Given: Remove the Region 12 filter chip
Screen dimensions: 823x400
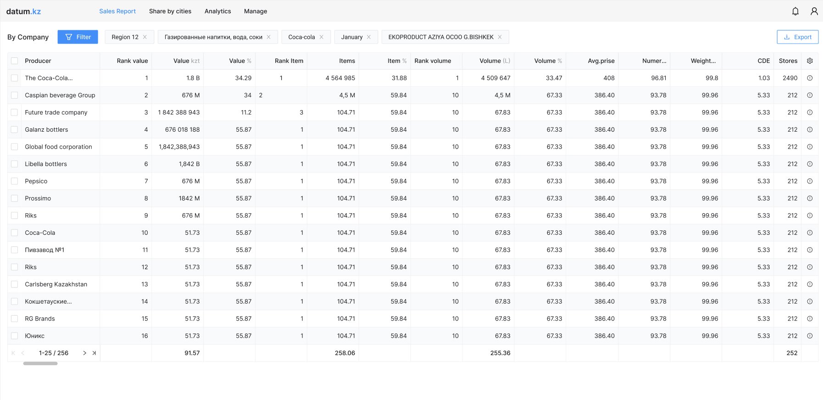Looking at the screenshot, I should coord(145,37).
